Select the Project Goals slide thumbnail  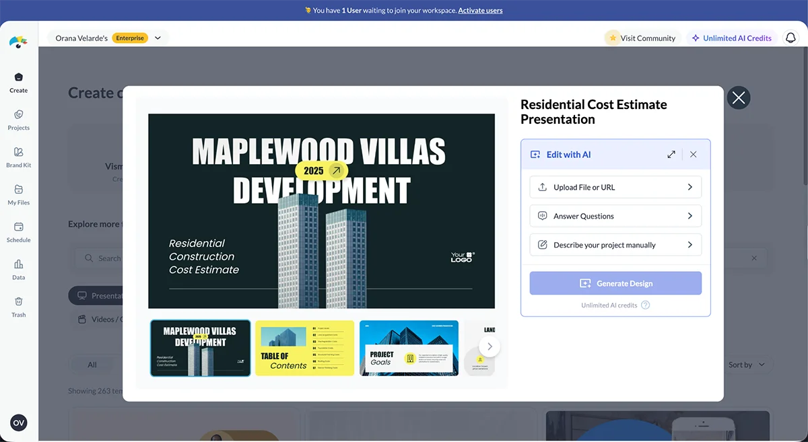(409, 348)
